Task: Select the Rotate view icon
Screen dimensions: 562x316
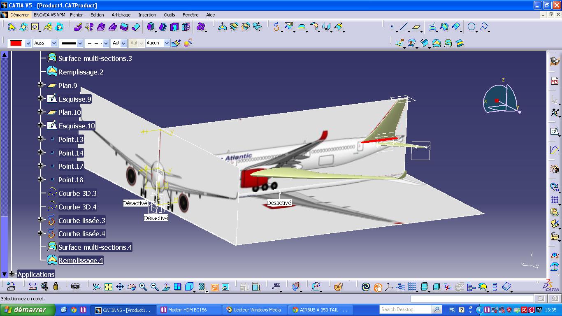Action: point(131,287)
